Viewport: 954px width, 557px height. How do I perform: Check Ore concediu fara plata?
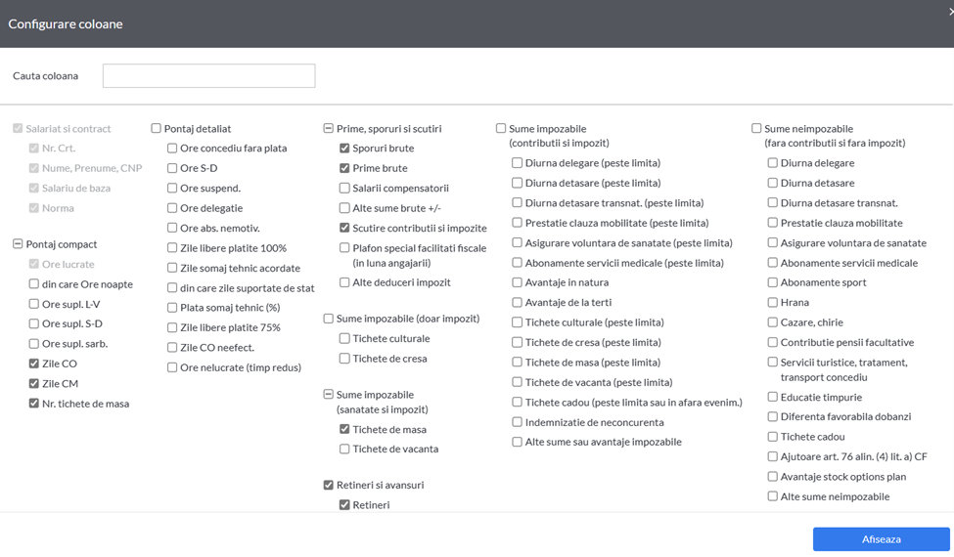point(172,149)
